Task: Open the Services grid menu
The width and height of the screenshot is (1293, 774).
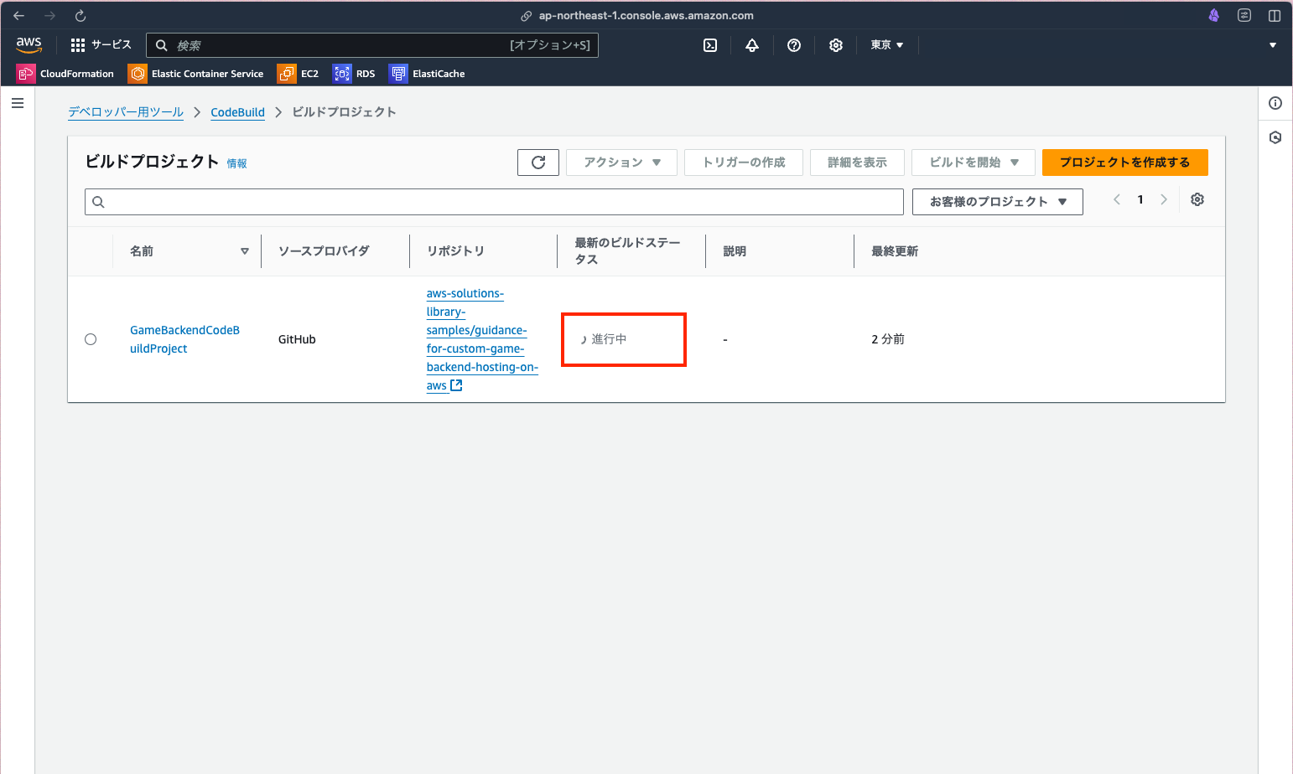Action: tap(101, 45)
